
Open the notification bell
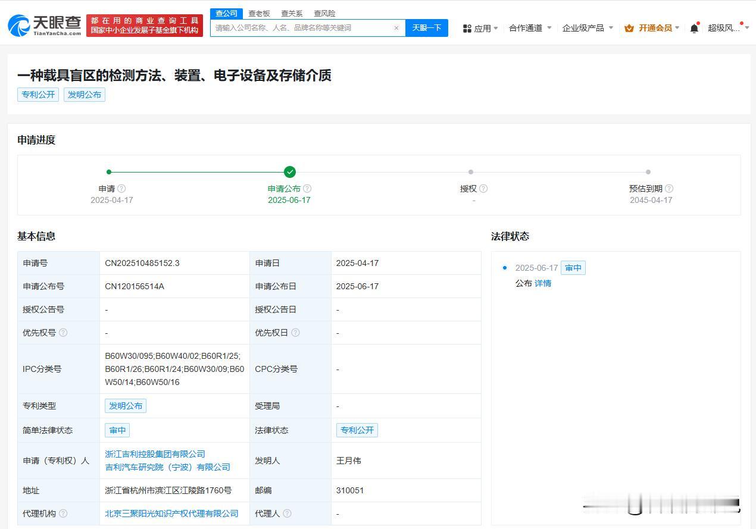pyautogui.click(x=694, y=28)
